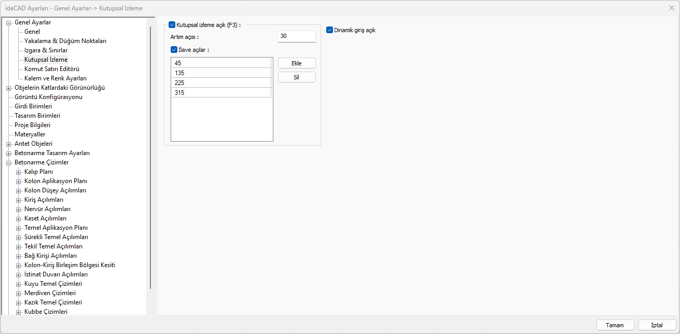This screenshot has height=334, width=680.
Task: Select the 135 angle list entry
Action: tap(221, 73)
